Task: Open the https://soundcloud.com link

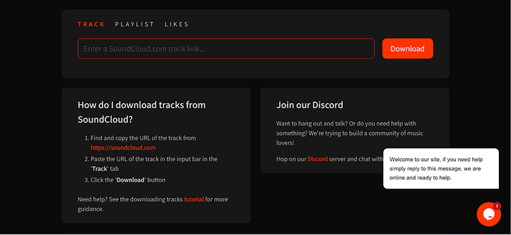Action: coord(123,148)
